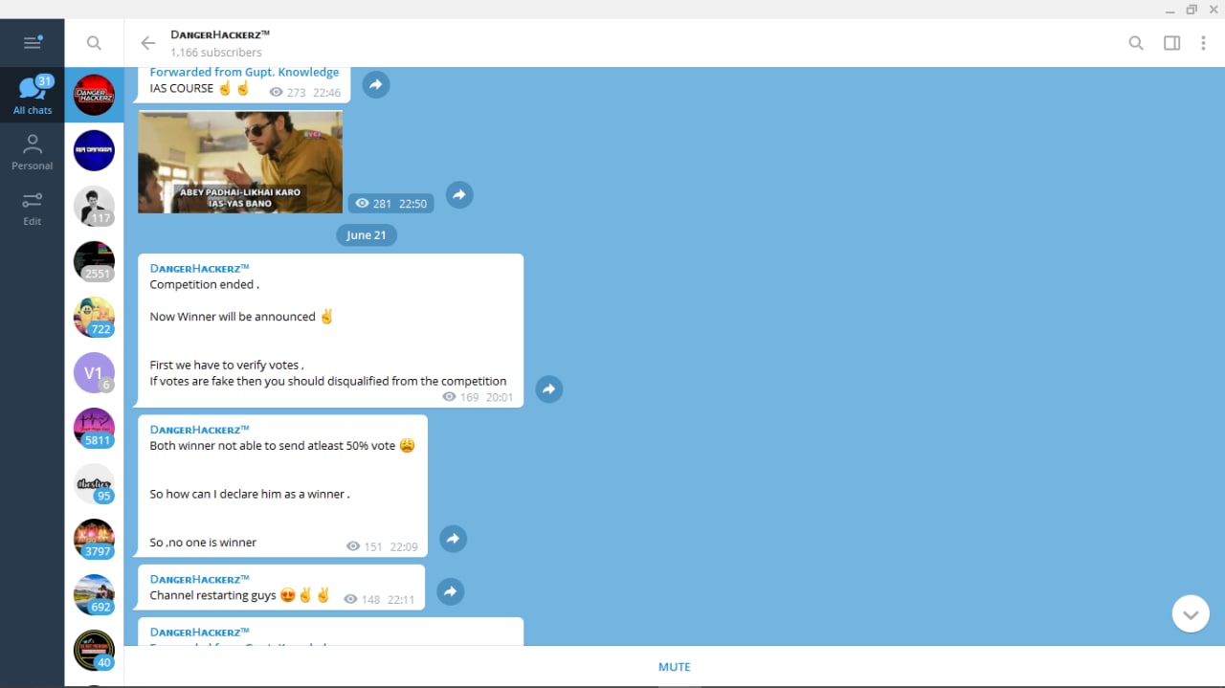1225x688 pixels.
Task: Open the chat with 117 unread messages
Action: (94, 206)
